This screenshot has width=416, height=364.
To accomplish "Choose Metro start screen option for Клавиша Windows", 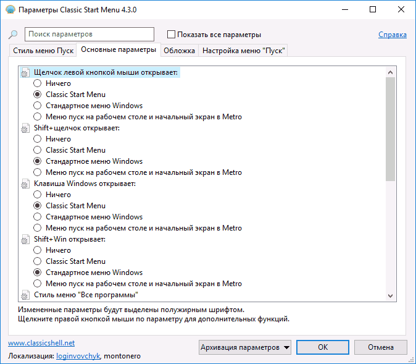I will click(x=38, y=228).
